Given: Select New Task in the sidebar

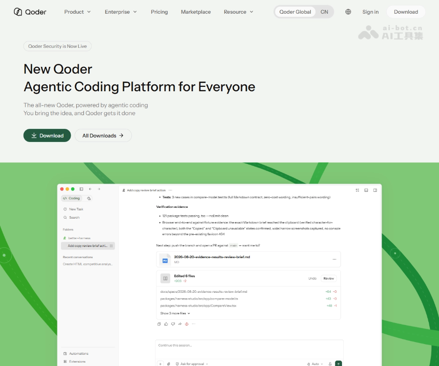Looking at the screenshot, I should click(x=73, y=209).
